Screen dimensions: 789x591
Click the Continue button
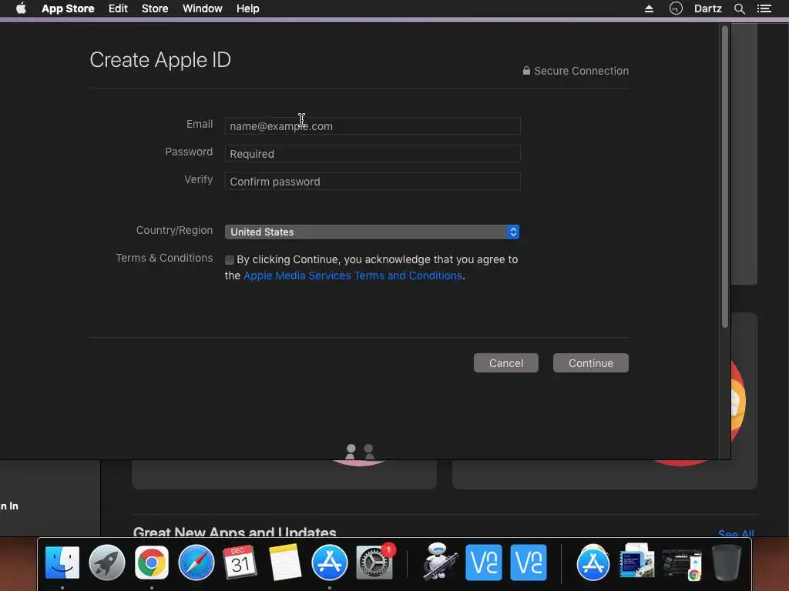[591, 363]
